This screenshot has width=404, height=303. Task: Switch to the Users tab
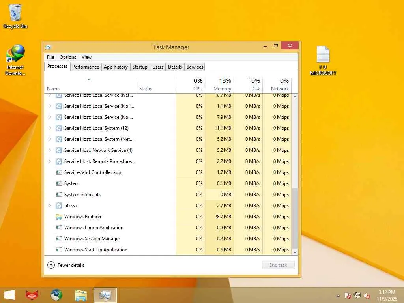[158, 67]
